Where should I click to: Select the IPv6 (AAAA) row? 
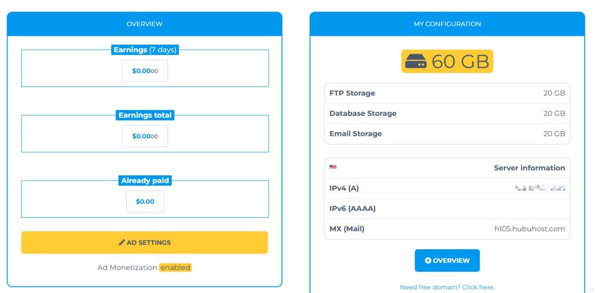pos(447,208)
